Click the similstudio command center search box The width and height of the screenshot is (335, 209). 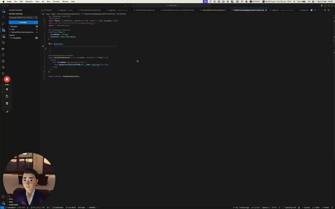click(171, 5)
